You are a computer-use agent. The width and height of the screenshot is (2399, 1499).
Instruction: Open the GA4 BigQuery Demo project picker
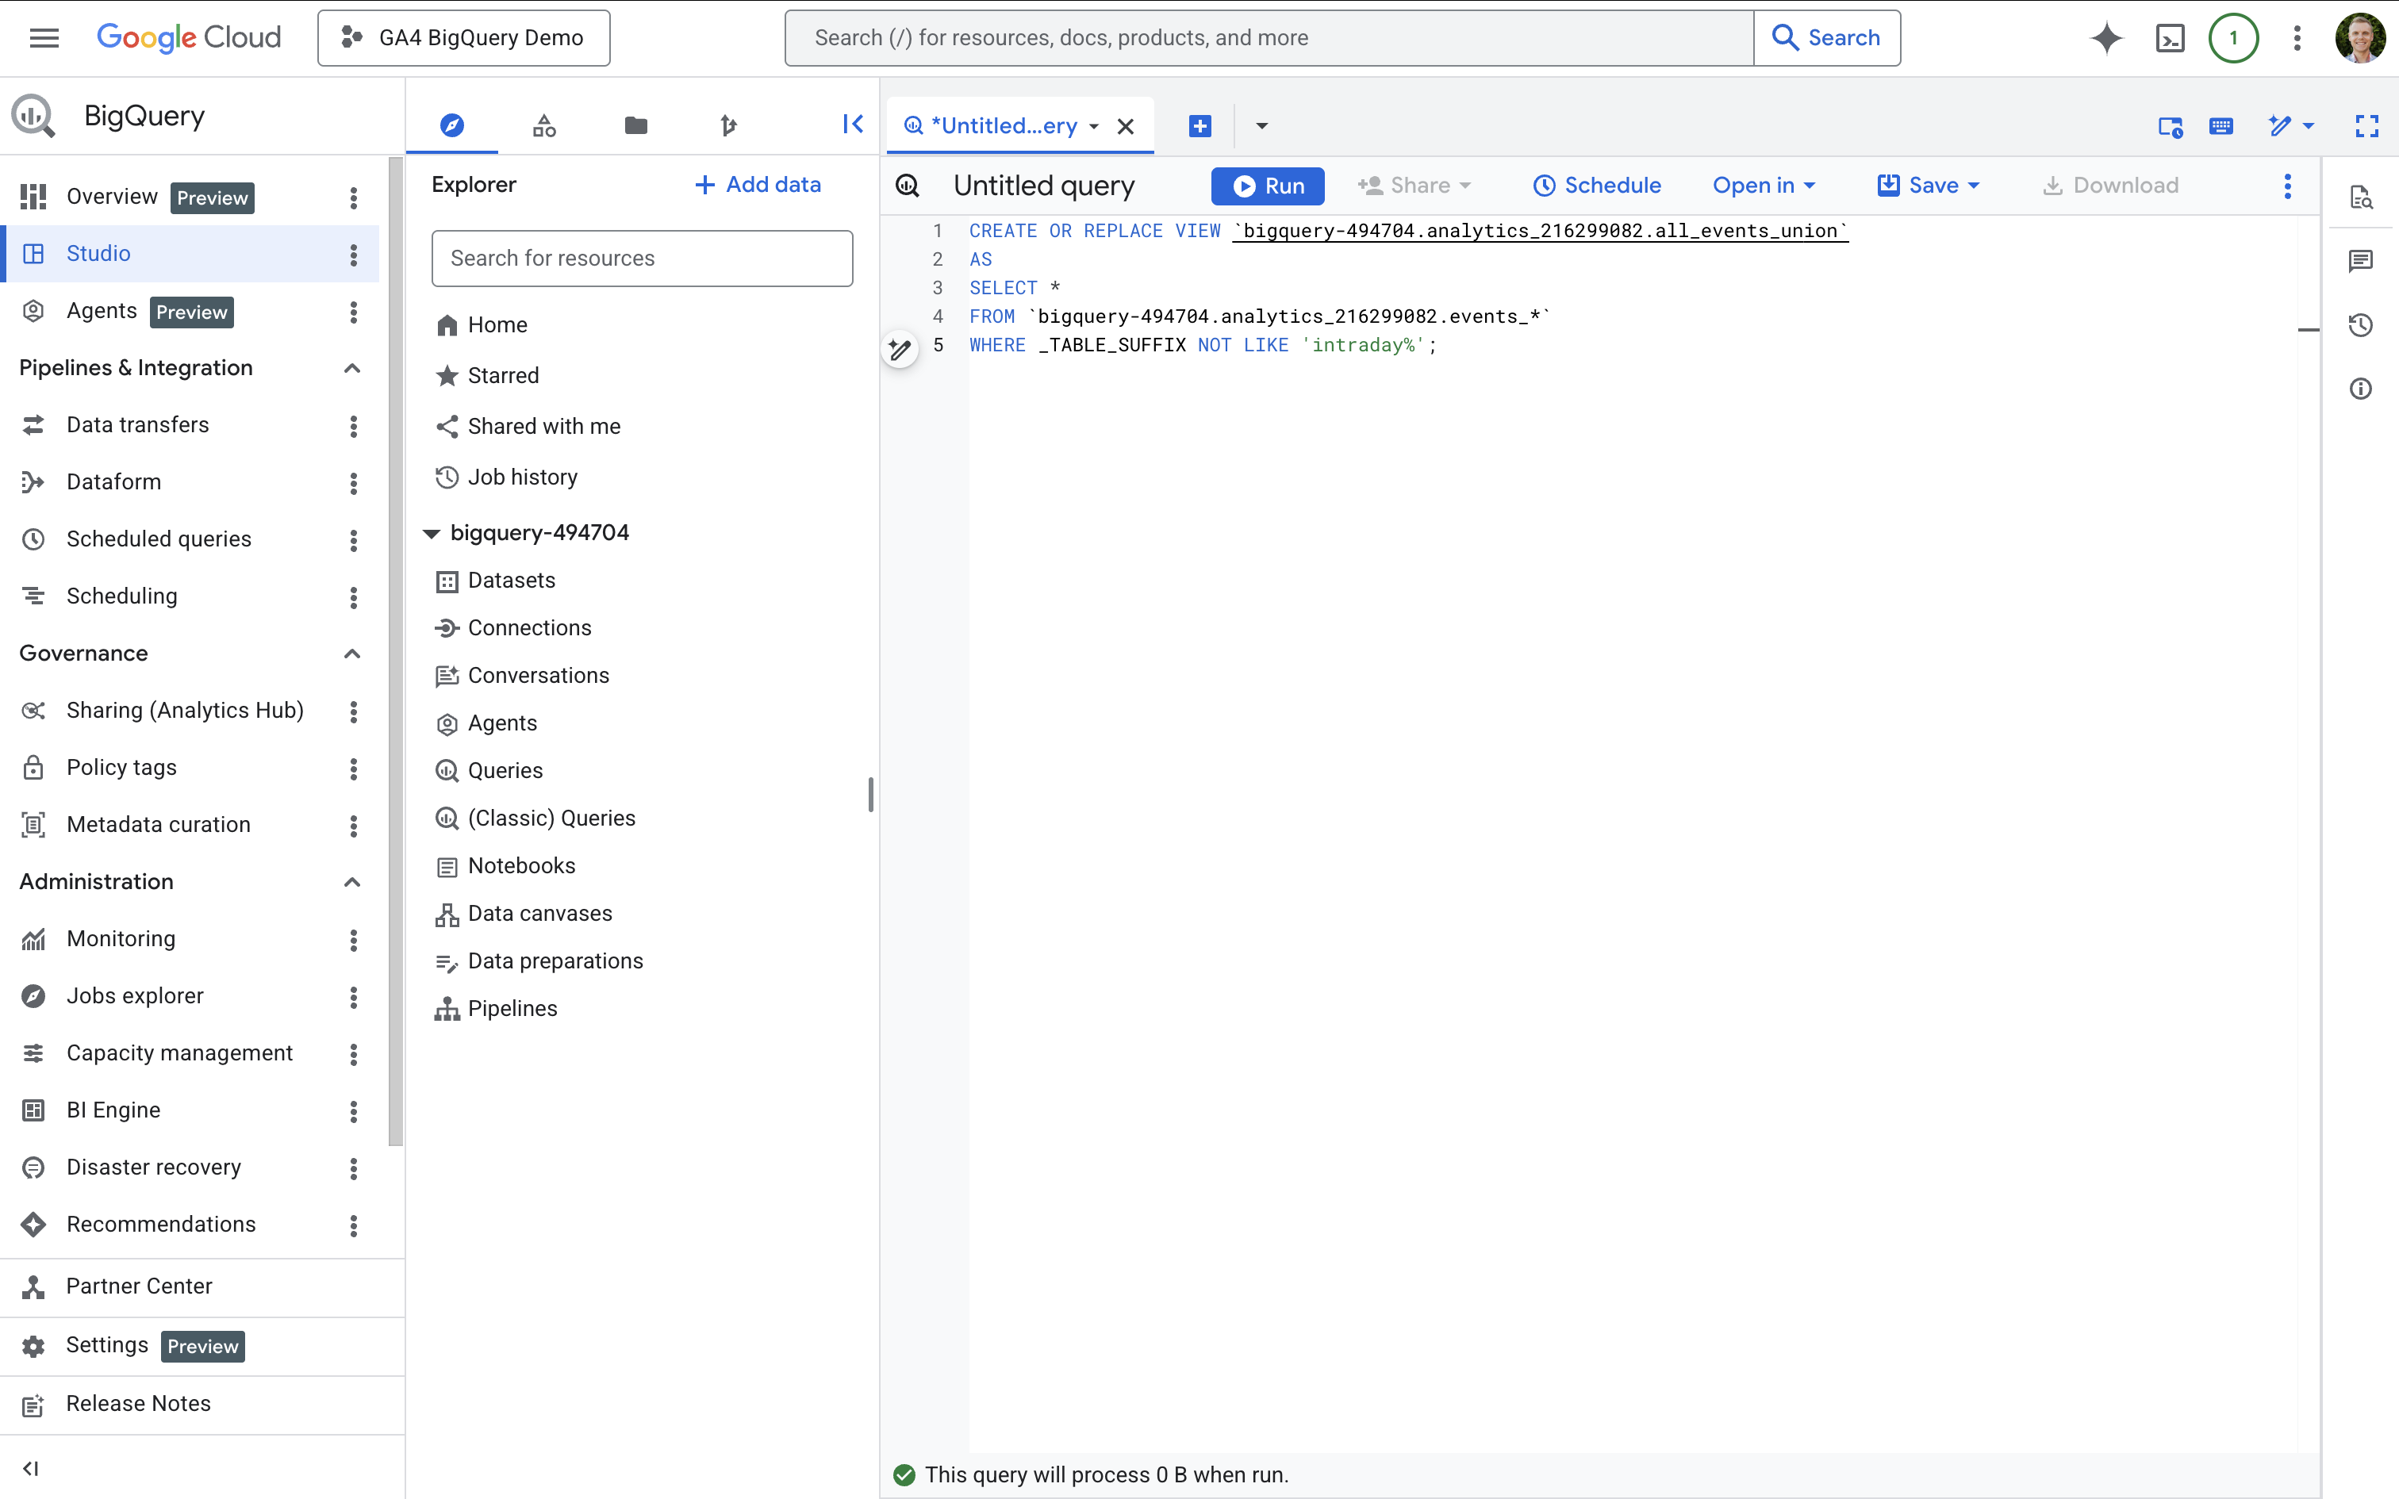(x=464, y=38)
